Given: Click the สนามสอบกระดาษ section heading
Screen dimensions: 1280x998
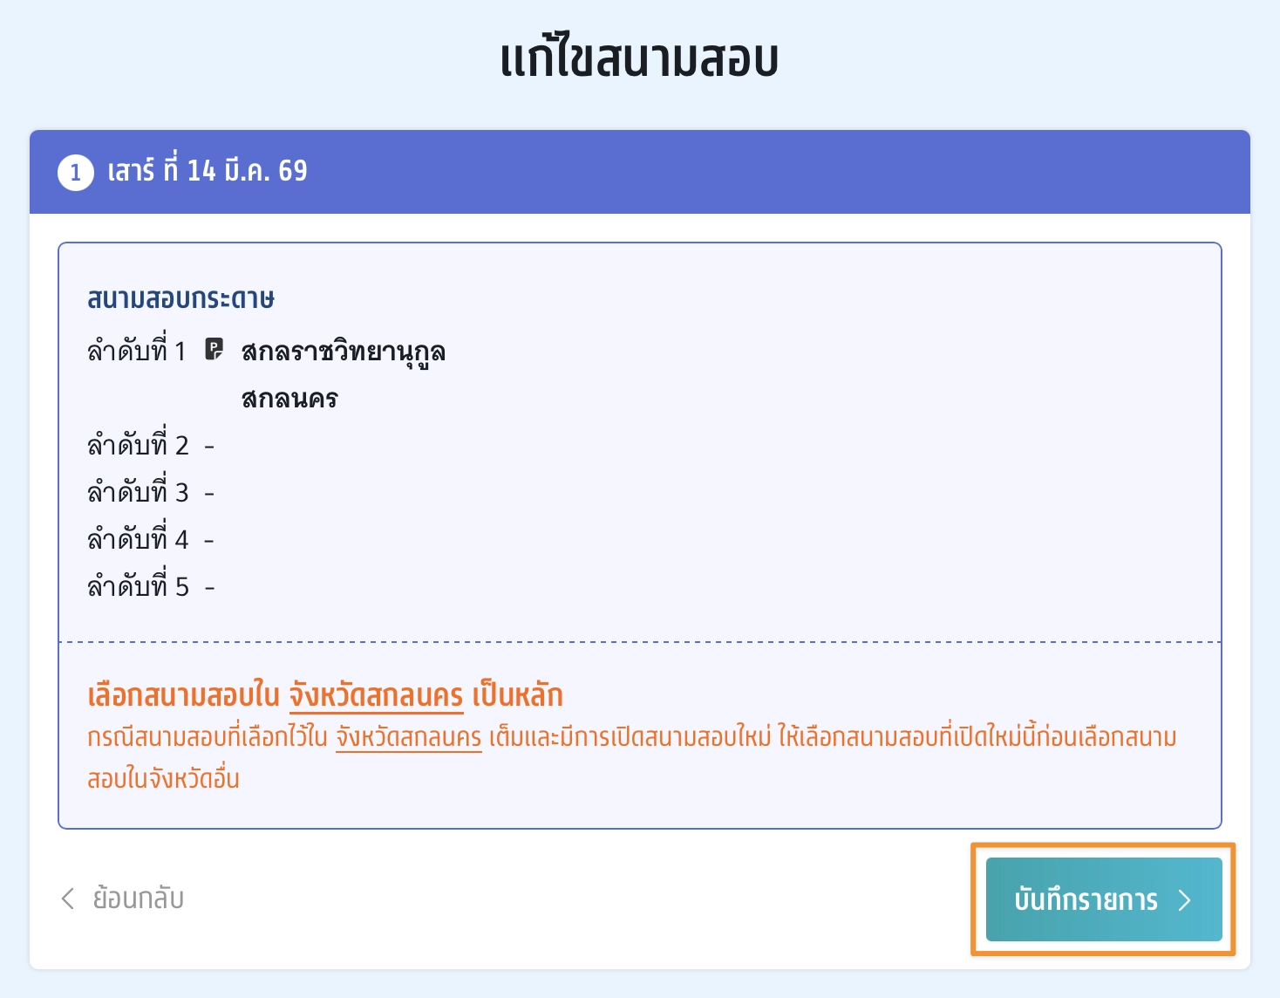Looking at the screenshot, I should click(180, 299).
